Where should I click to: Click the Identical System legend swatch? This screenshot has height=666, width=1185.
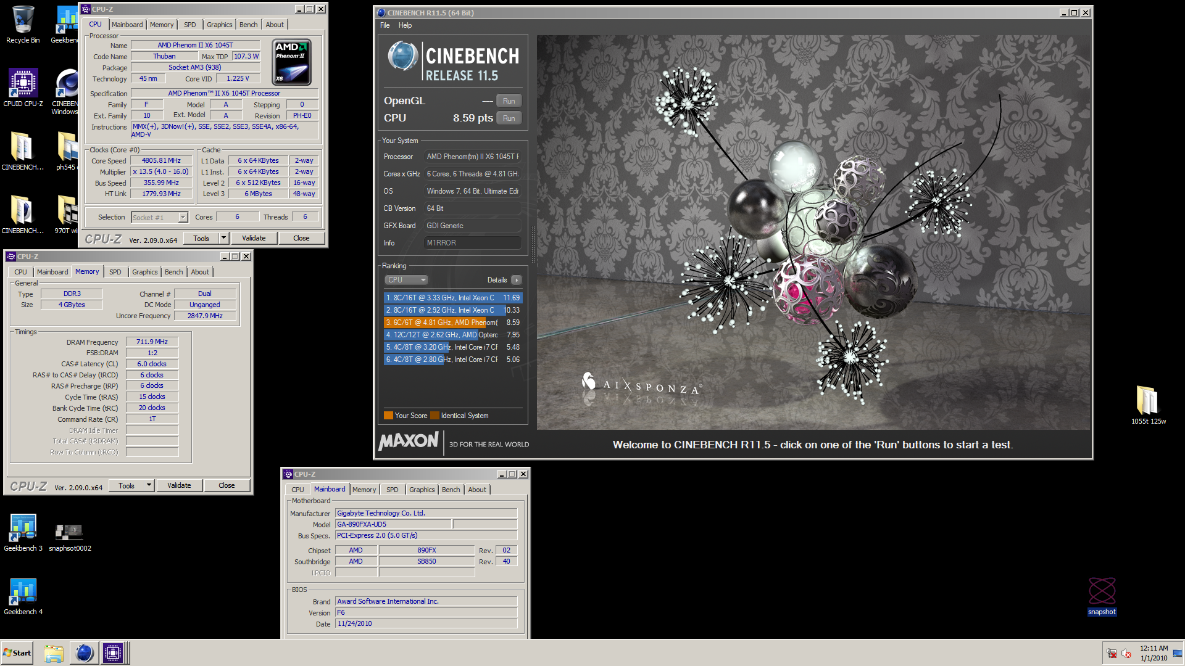[x=434, y=416]
